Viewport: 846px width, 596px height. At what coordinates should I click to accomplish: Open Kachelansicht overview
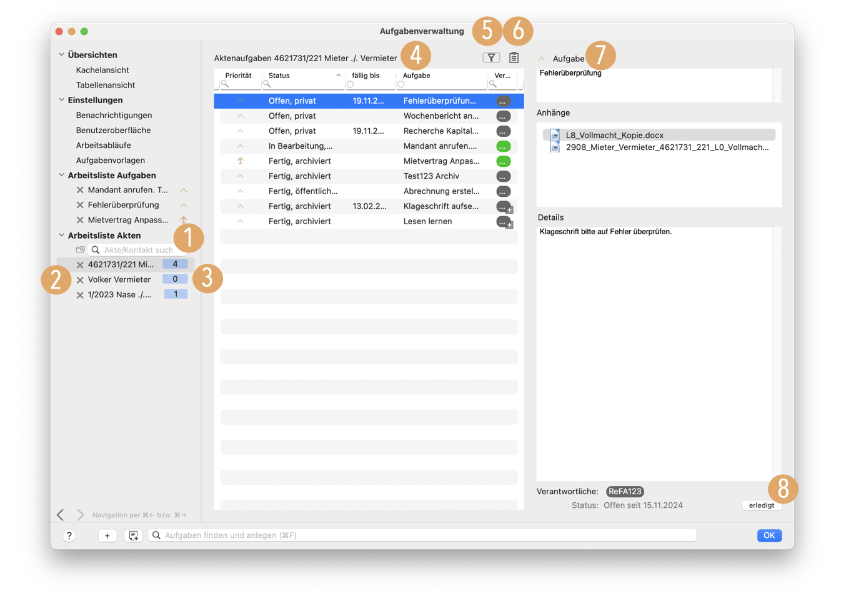pos(102,70)
